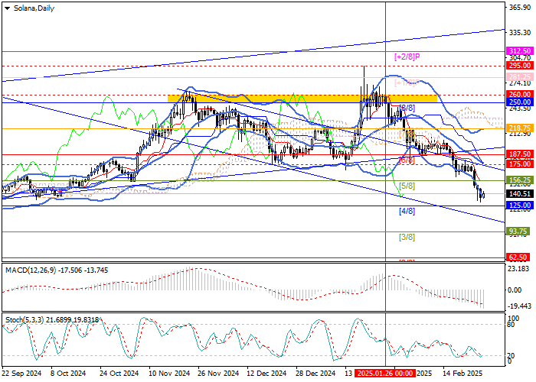
Task: Select the blue 250.00 price level tag
Action: 519,102
